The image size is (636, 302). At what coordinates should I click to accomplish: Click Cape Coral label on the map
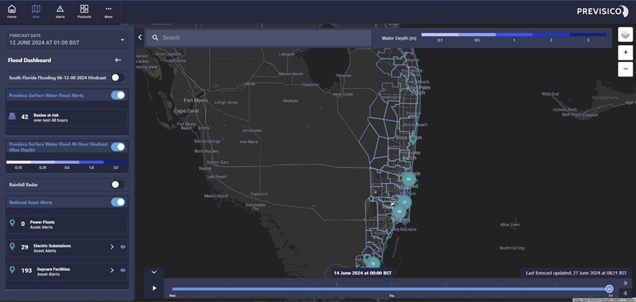coord(186,111)
